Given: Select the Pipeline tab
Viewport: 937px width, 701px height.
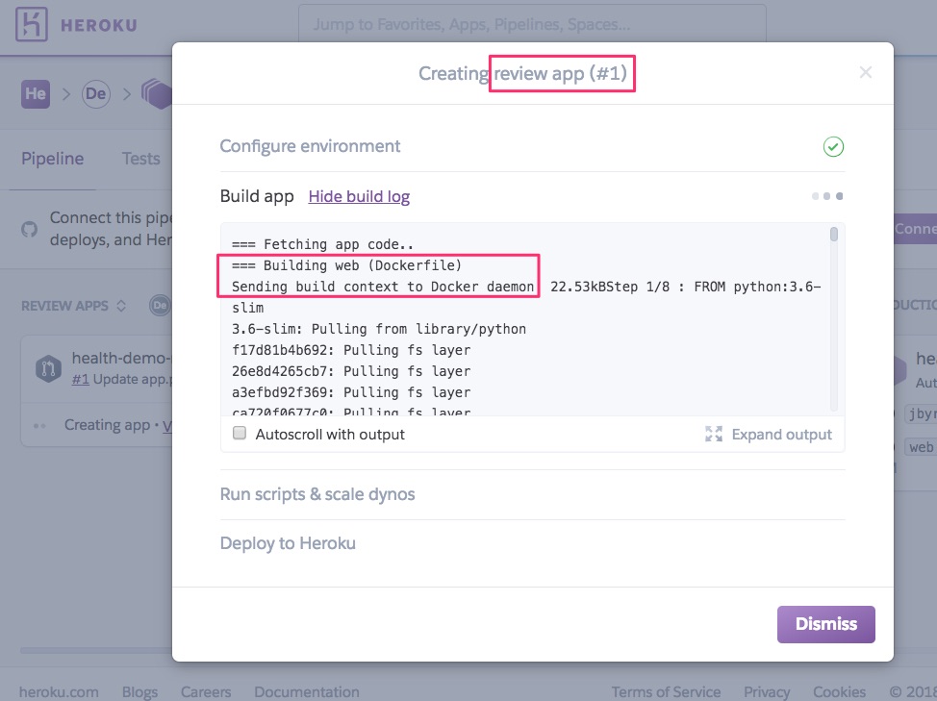Looking at the screenshot, I should click(x=52, y=158).
